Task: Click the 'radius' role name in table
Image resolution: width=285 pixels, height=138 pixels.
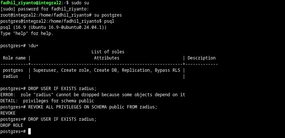Action: [10, 76]
